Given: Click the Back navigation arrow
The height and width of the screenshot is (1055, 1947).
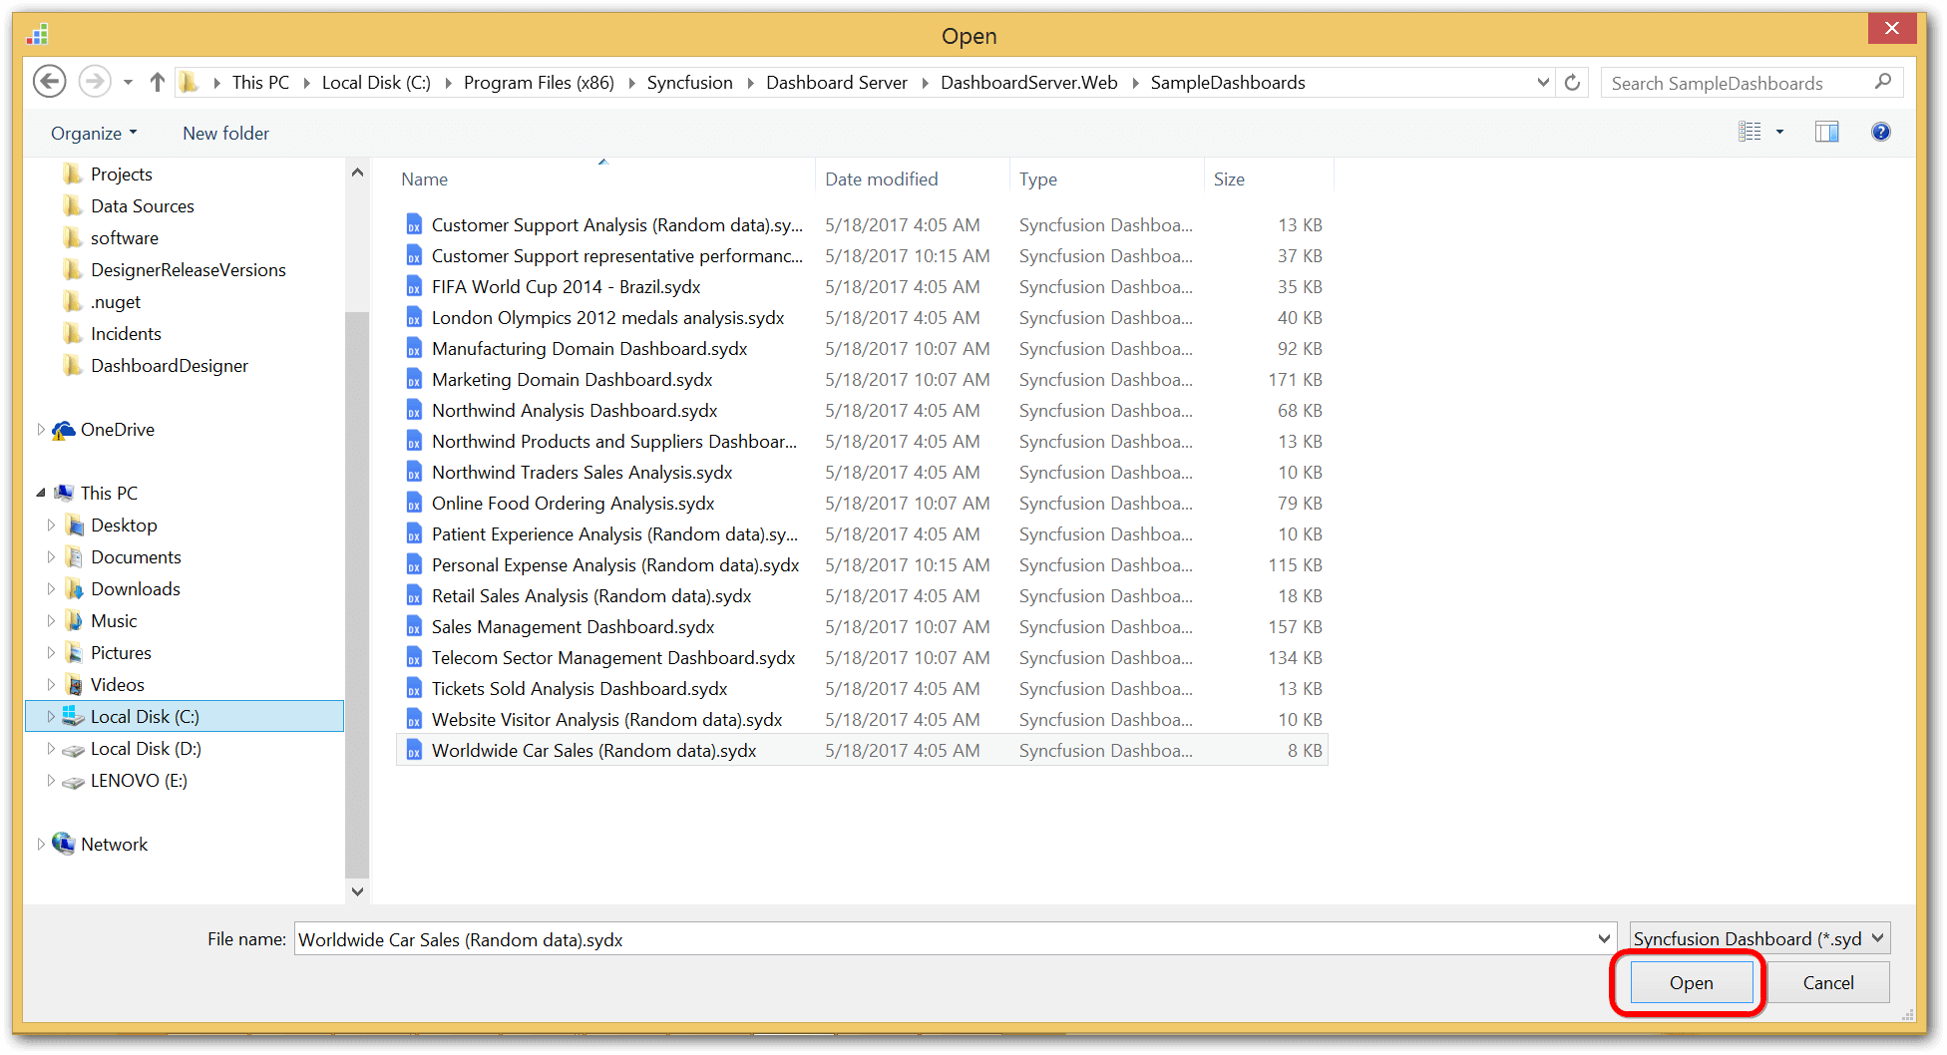Looking at the screenshot, I should (49, 82).
